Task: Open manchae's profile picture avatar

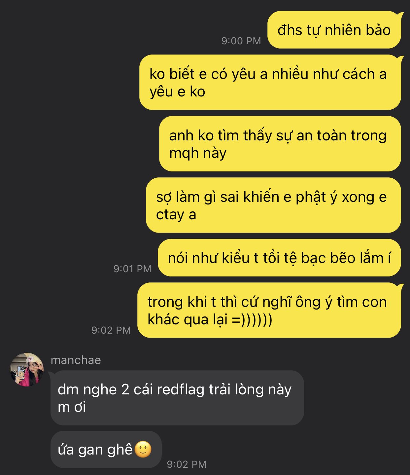Action: [27, 370]
